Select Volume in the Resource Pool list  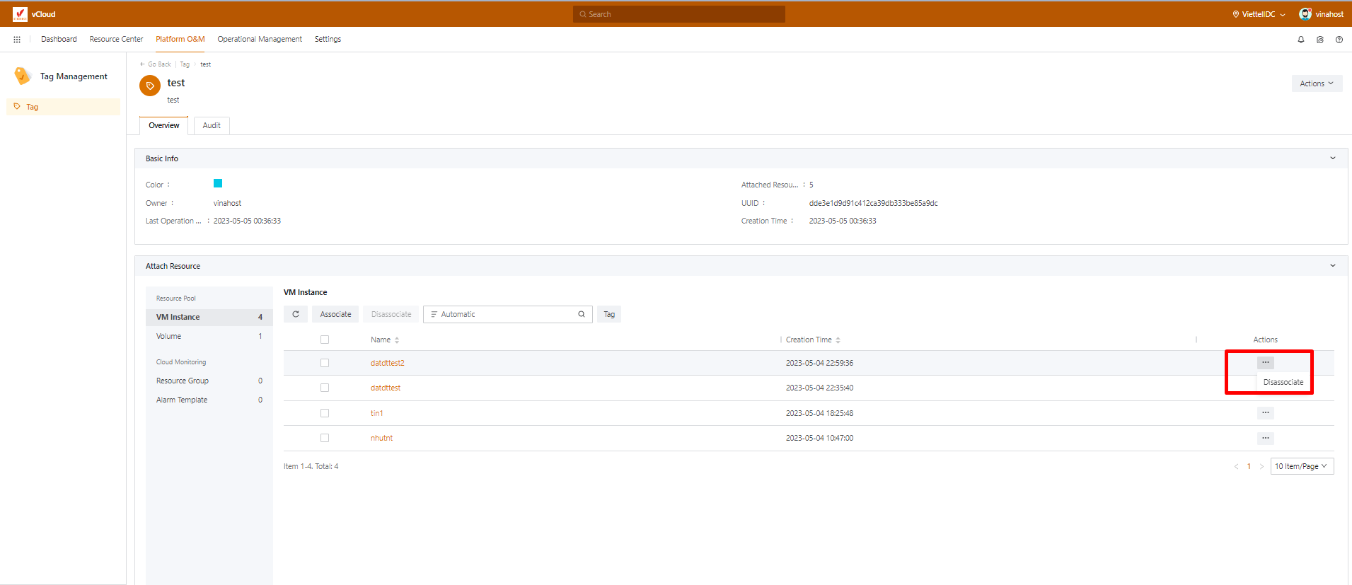tap(169, 336)
